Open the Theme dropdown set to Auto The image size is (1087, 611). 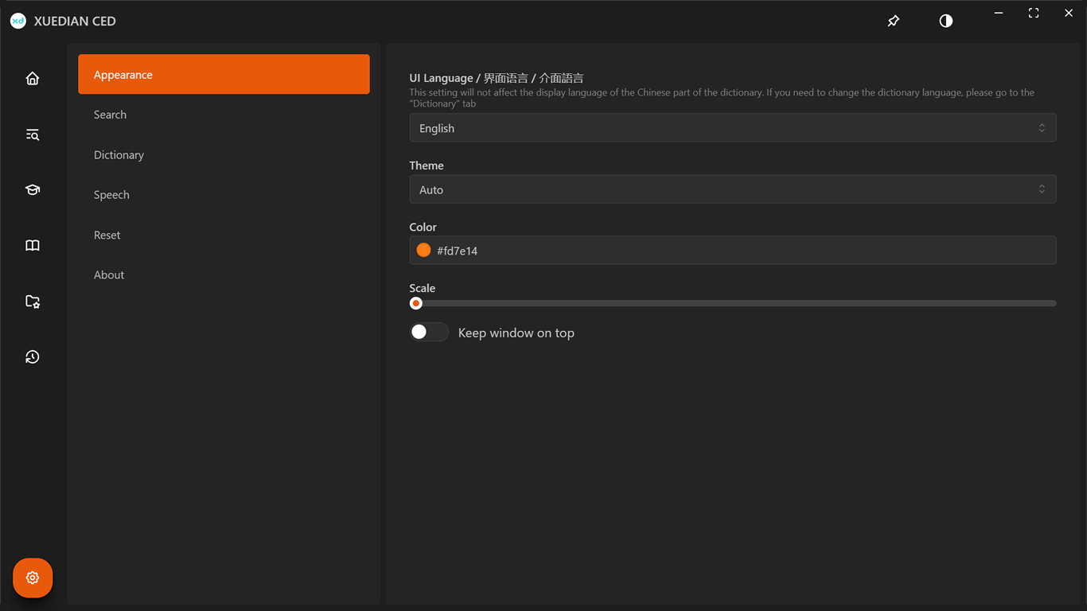(732, 189)
